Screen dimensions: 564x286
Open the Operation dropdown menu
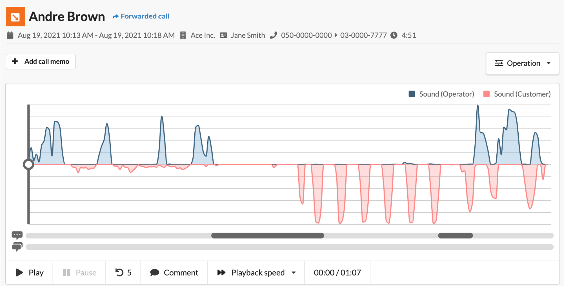(522, 63)
